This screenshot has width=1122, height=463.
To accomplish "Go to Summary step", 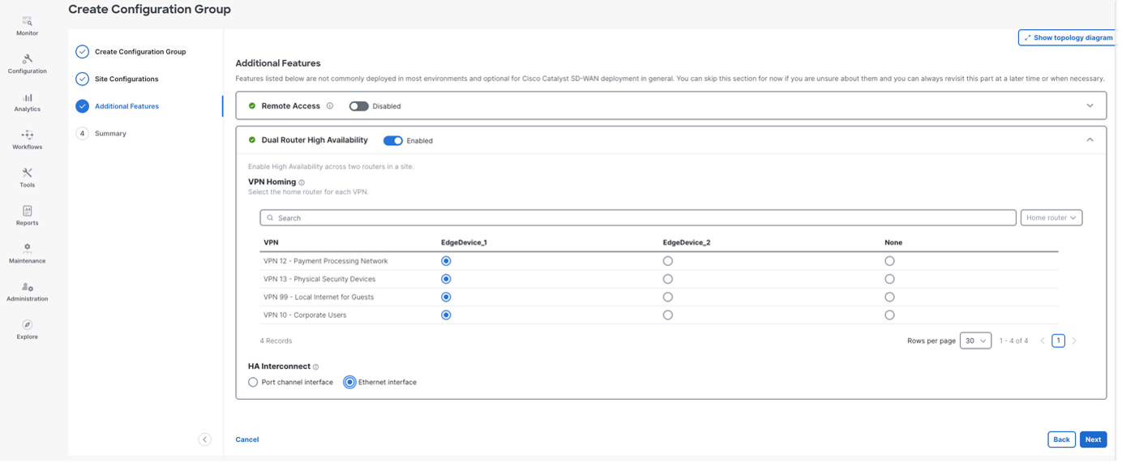I will click(110, 134).
